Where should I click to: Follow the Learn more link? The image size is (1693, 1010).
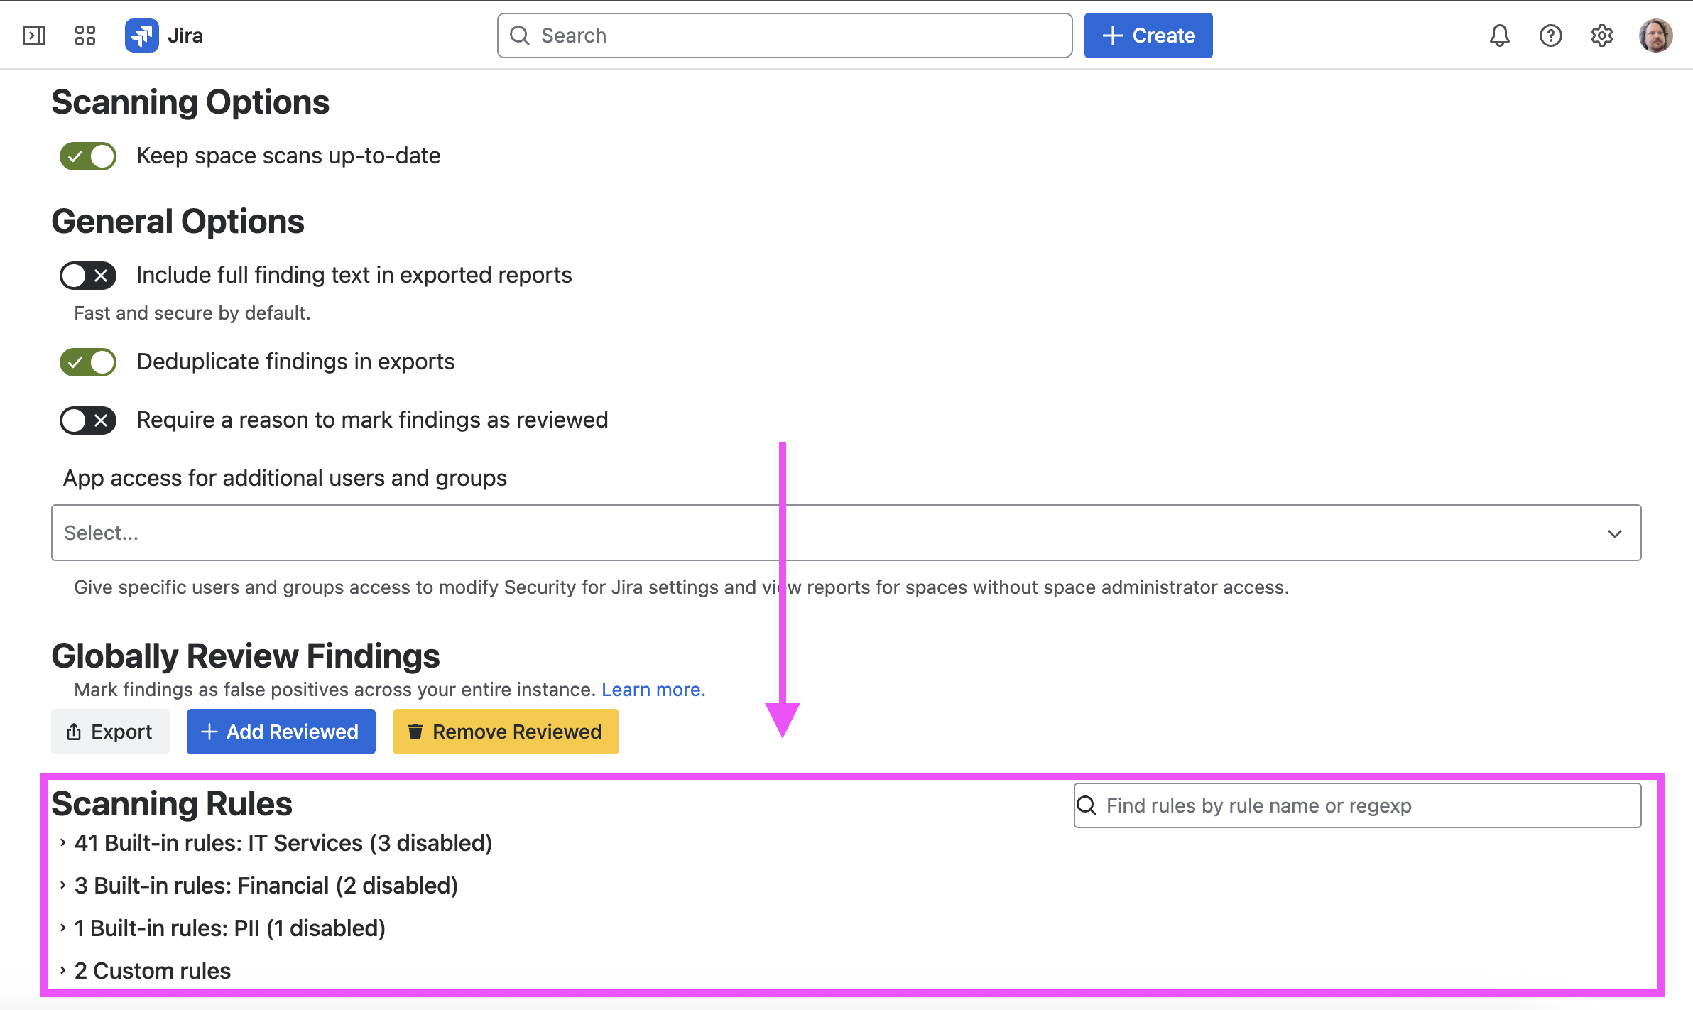tap(653, 690)
